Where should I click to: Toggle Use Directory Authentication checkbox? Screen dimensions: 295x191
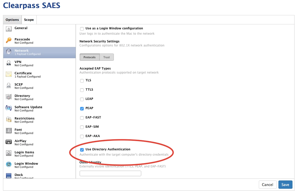point(82,150)
